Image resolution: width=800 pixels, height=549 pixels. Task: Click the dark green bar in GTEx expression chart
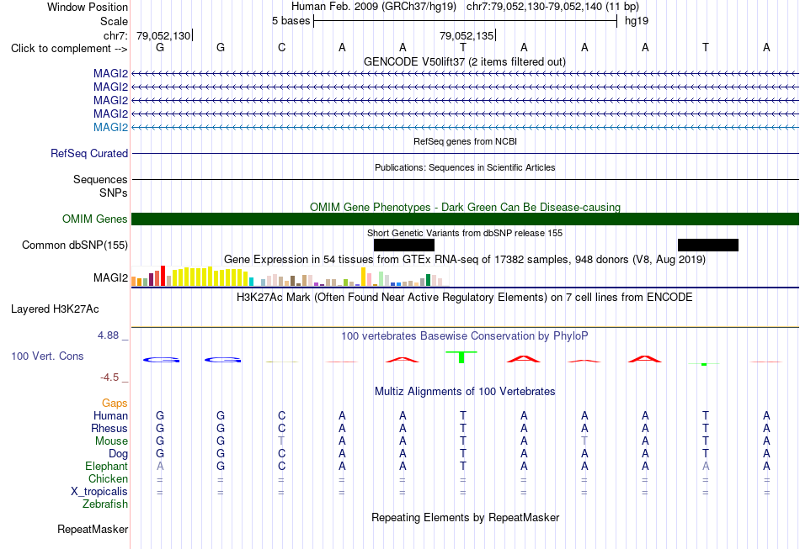[x=428, y=280]
